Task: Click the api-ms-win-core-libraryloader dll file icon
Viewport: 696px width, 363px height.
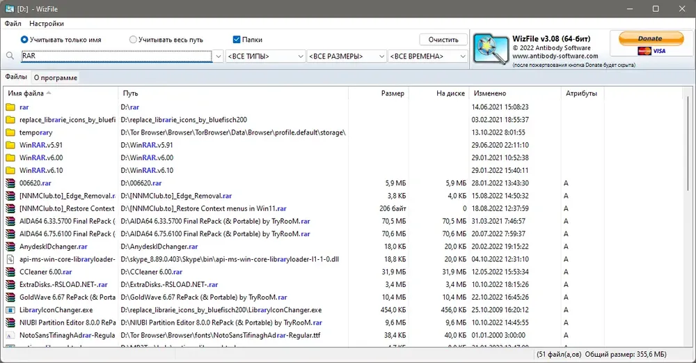Action: coord(10,259)
